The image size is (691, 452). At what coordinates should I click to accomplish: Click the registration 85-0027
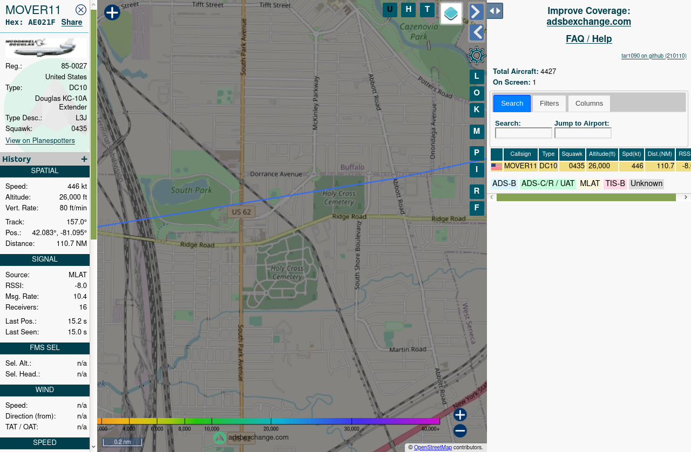tap(74, 66)
